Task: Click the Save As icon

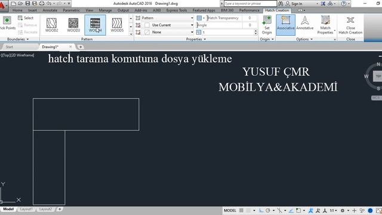Action: click(35, 4)
